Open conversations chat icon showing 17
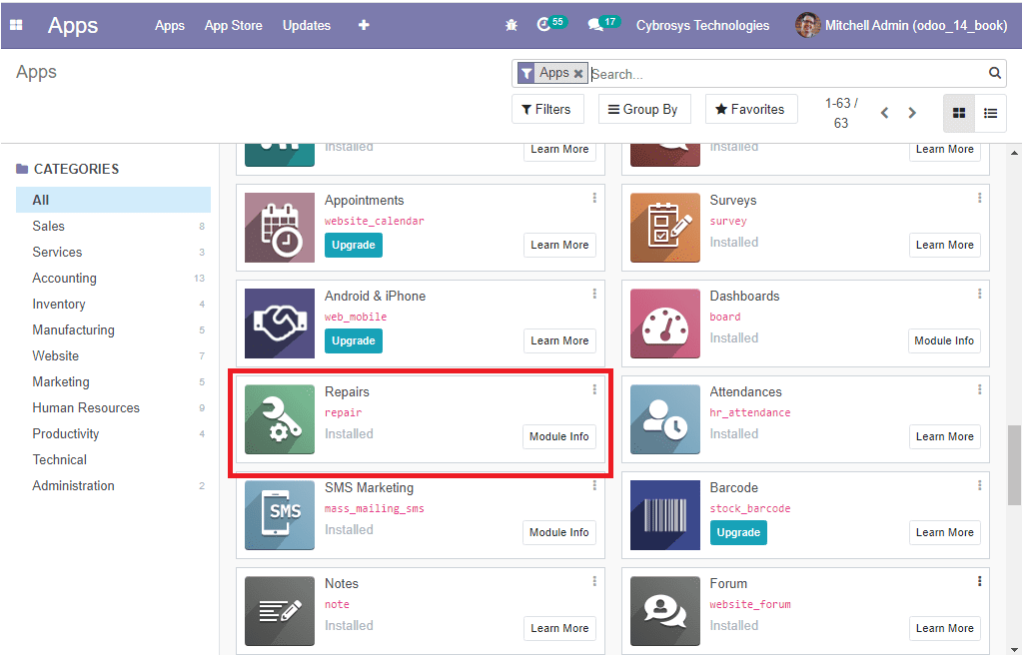1023x656 pixels. coord(602,24)
